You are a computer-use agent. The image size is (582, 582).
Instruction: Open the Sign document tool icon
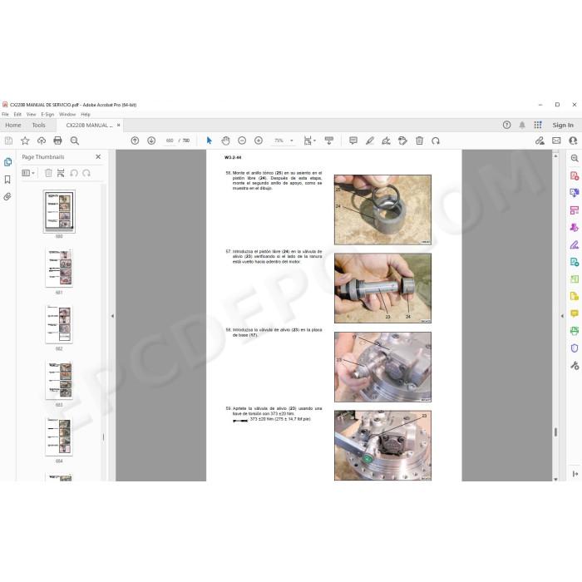point(386,141)
